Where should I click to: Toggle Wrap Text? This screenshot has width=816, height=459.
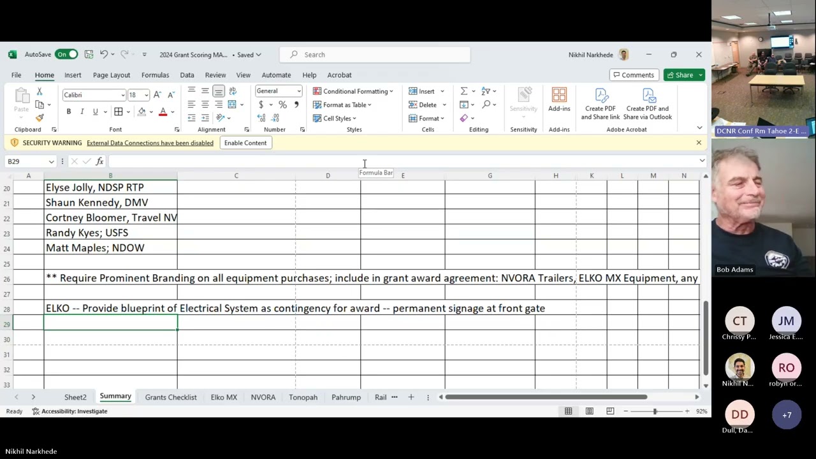pos(232,91)
